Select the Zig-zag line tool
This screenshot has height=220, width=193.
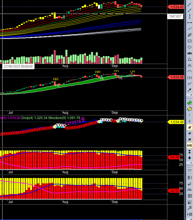[x=189, y=84]
